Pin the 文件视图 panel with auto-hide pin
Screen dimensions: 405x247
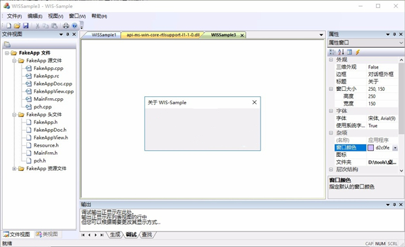tap(67, 34)
